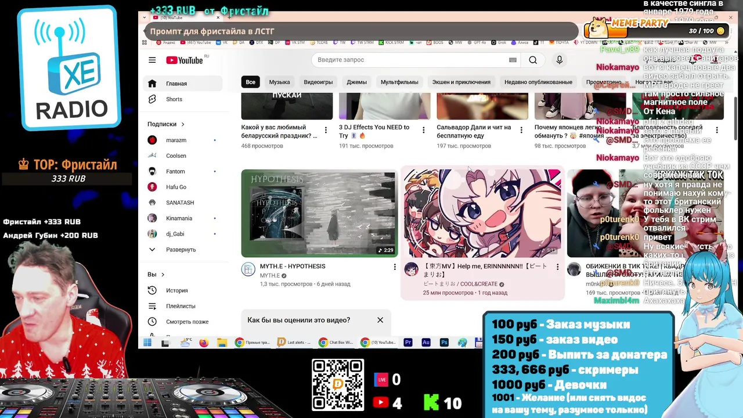The width and height of the screenshot is (743, 418).
Task: Open Premiere Pro from the taskbar
Action: coord(408,343)
